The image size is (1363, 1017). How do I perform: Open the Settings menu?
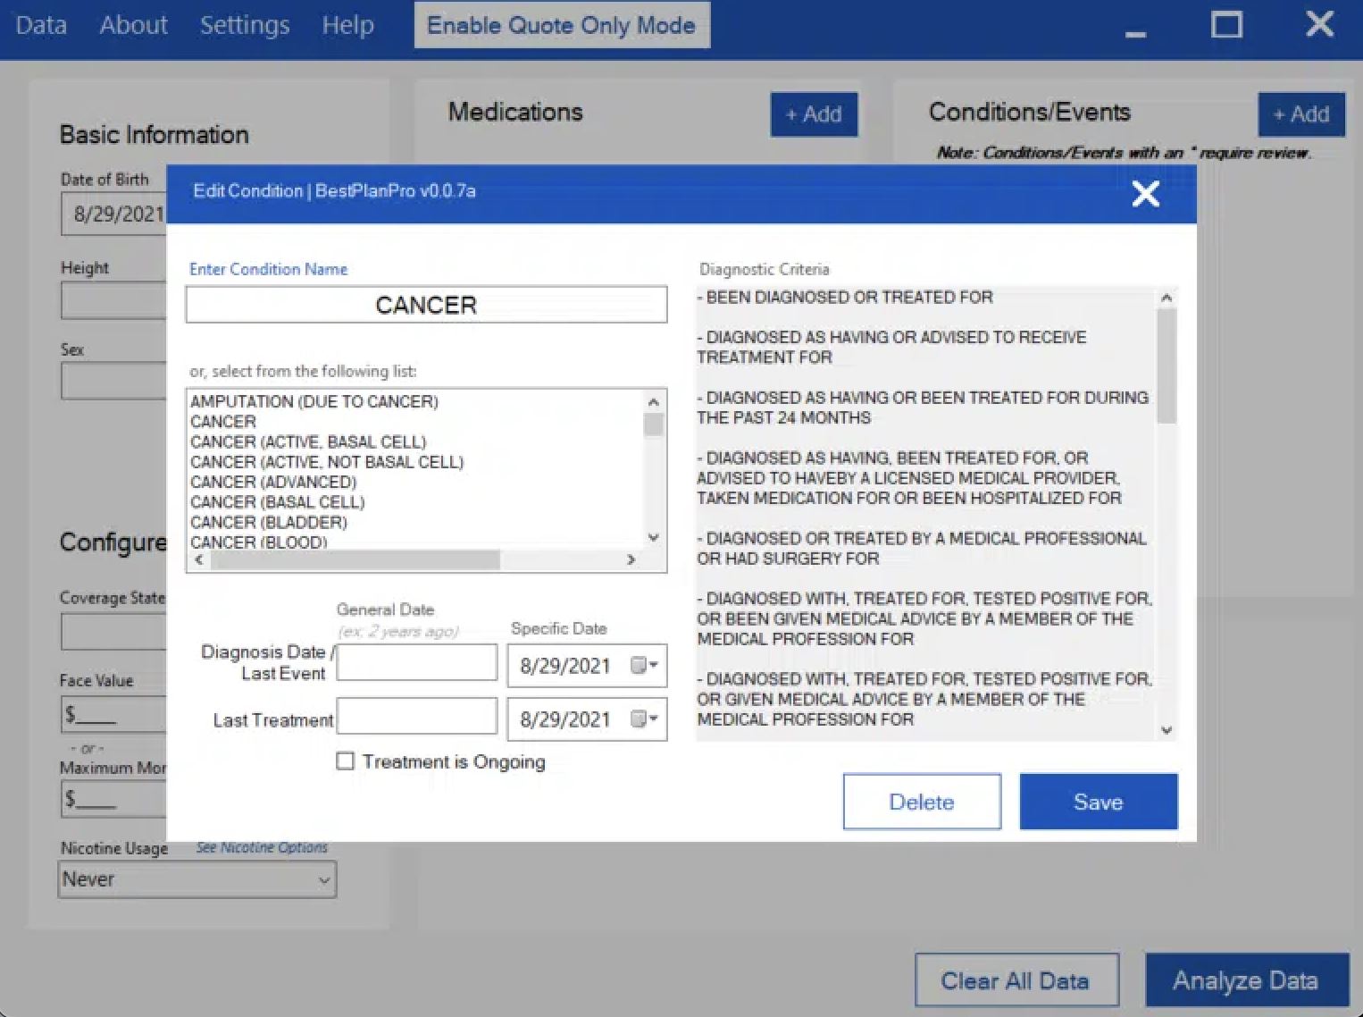[245, 25]
